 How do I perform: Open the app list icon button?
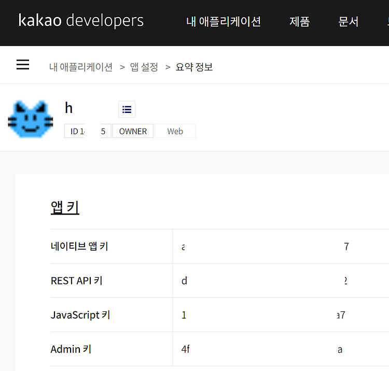(x=127, y=109)
